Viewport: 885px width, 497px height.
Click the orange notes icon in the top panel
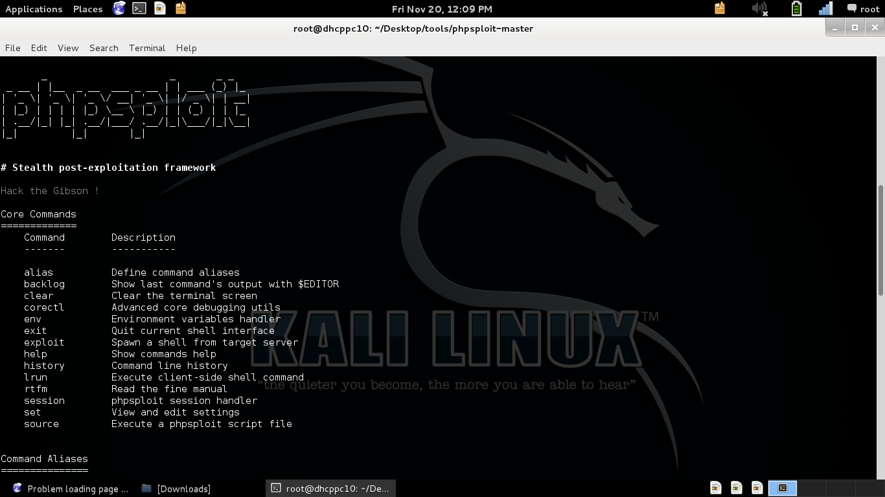(180, 9)
